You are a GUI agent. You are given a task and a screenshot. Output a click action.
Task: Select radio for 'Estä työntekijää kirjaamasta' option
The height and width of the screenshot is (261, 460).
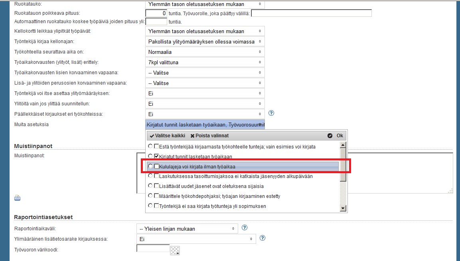pyautogui.click(x=150, y=146)
